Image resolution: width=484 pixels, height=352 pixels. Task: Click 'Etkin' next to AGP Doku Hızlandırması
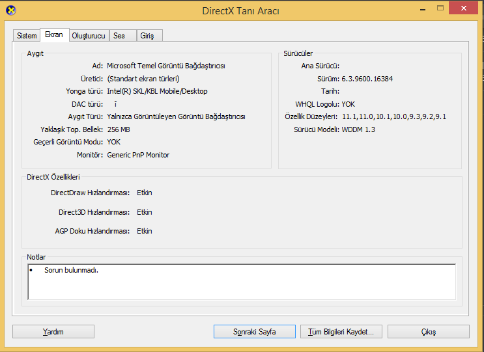click(x=145, y=231)
